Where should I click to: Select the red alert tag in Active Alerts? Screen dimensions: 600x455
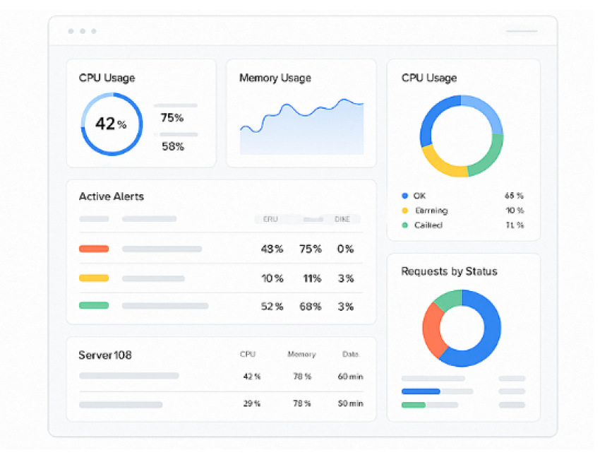(x=94, y=249)
